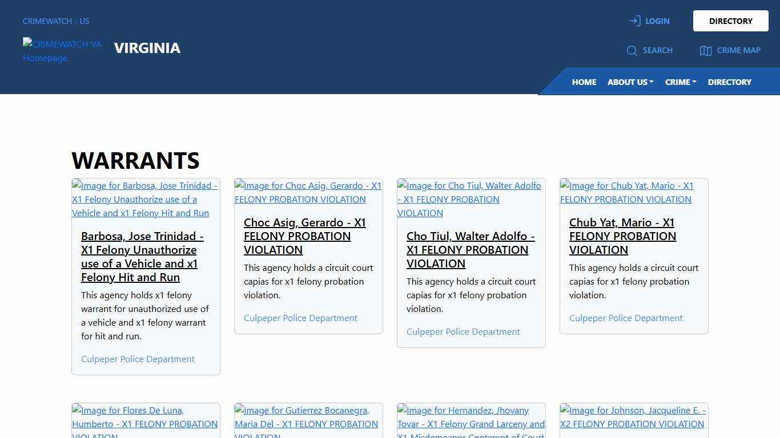The height and width of the screenshot is (438, 780).
Task: Open the Barbosa, Jose Trinidad warrant details
Action: click(x=142, y=257)
